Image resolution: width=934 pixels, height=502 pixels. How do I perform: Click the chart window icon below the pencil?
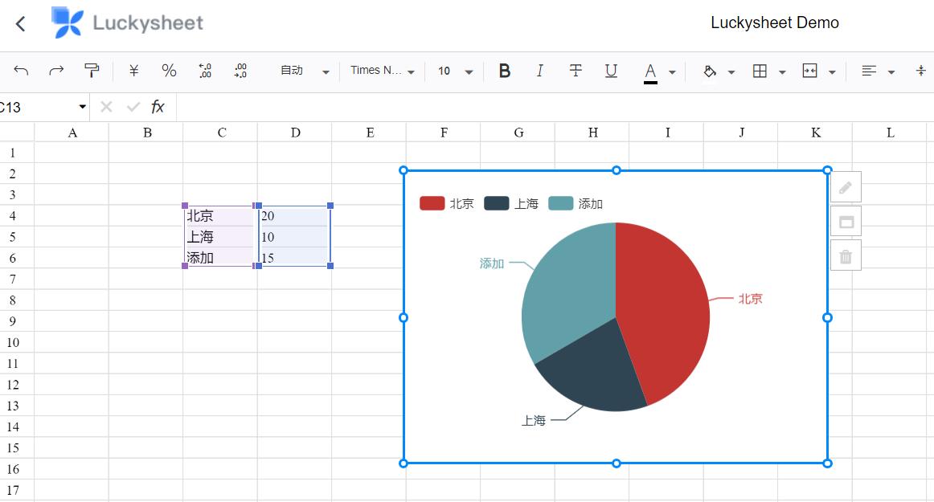846,222
